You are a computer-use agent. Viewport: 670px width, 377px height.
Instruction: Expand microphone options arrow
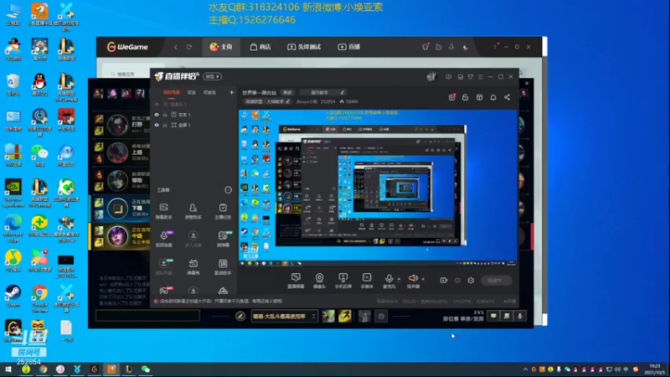(x=399, y=279)
